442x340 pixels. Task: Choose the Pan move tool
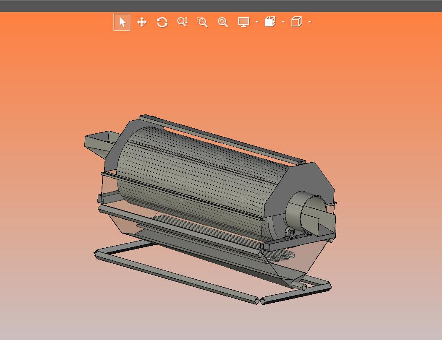coord(142,22)
